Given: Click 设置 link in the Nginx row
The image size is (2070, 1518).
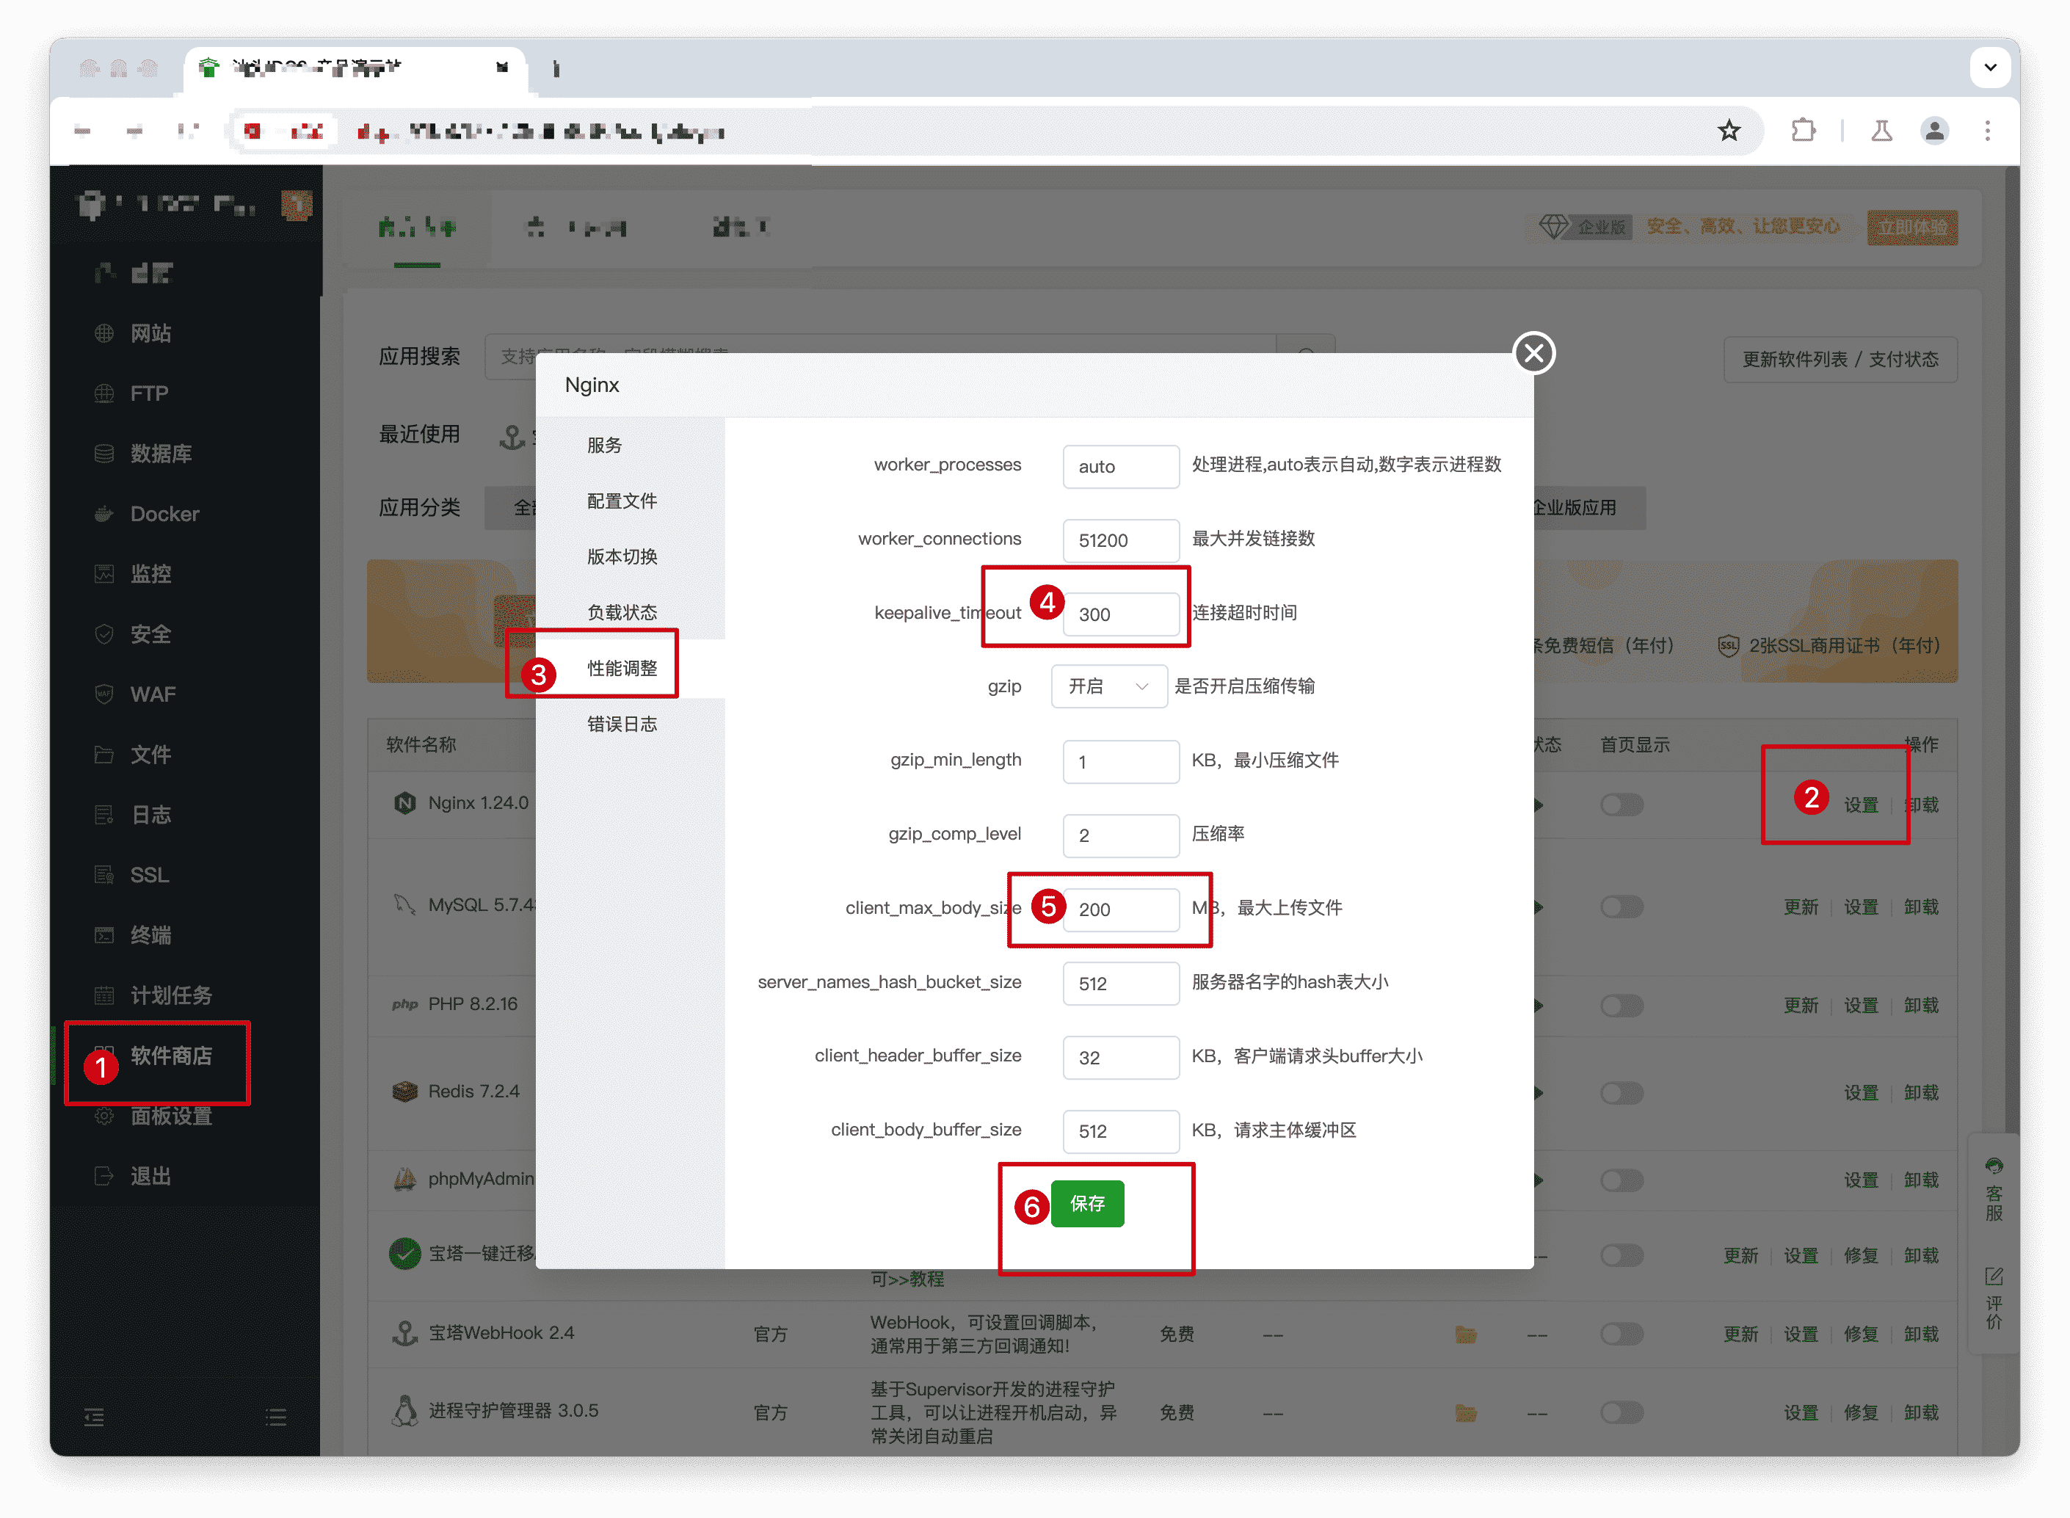Looking at the screenshot, I should [x=1862, y=805].
